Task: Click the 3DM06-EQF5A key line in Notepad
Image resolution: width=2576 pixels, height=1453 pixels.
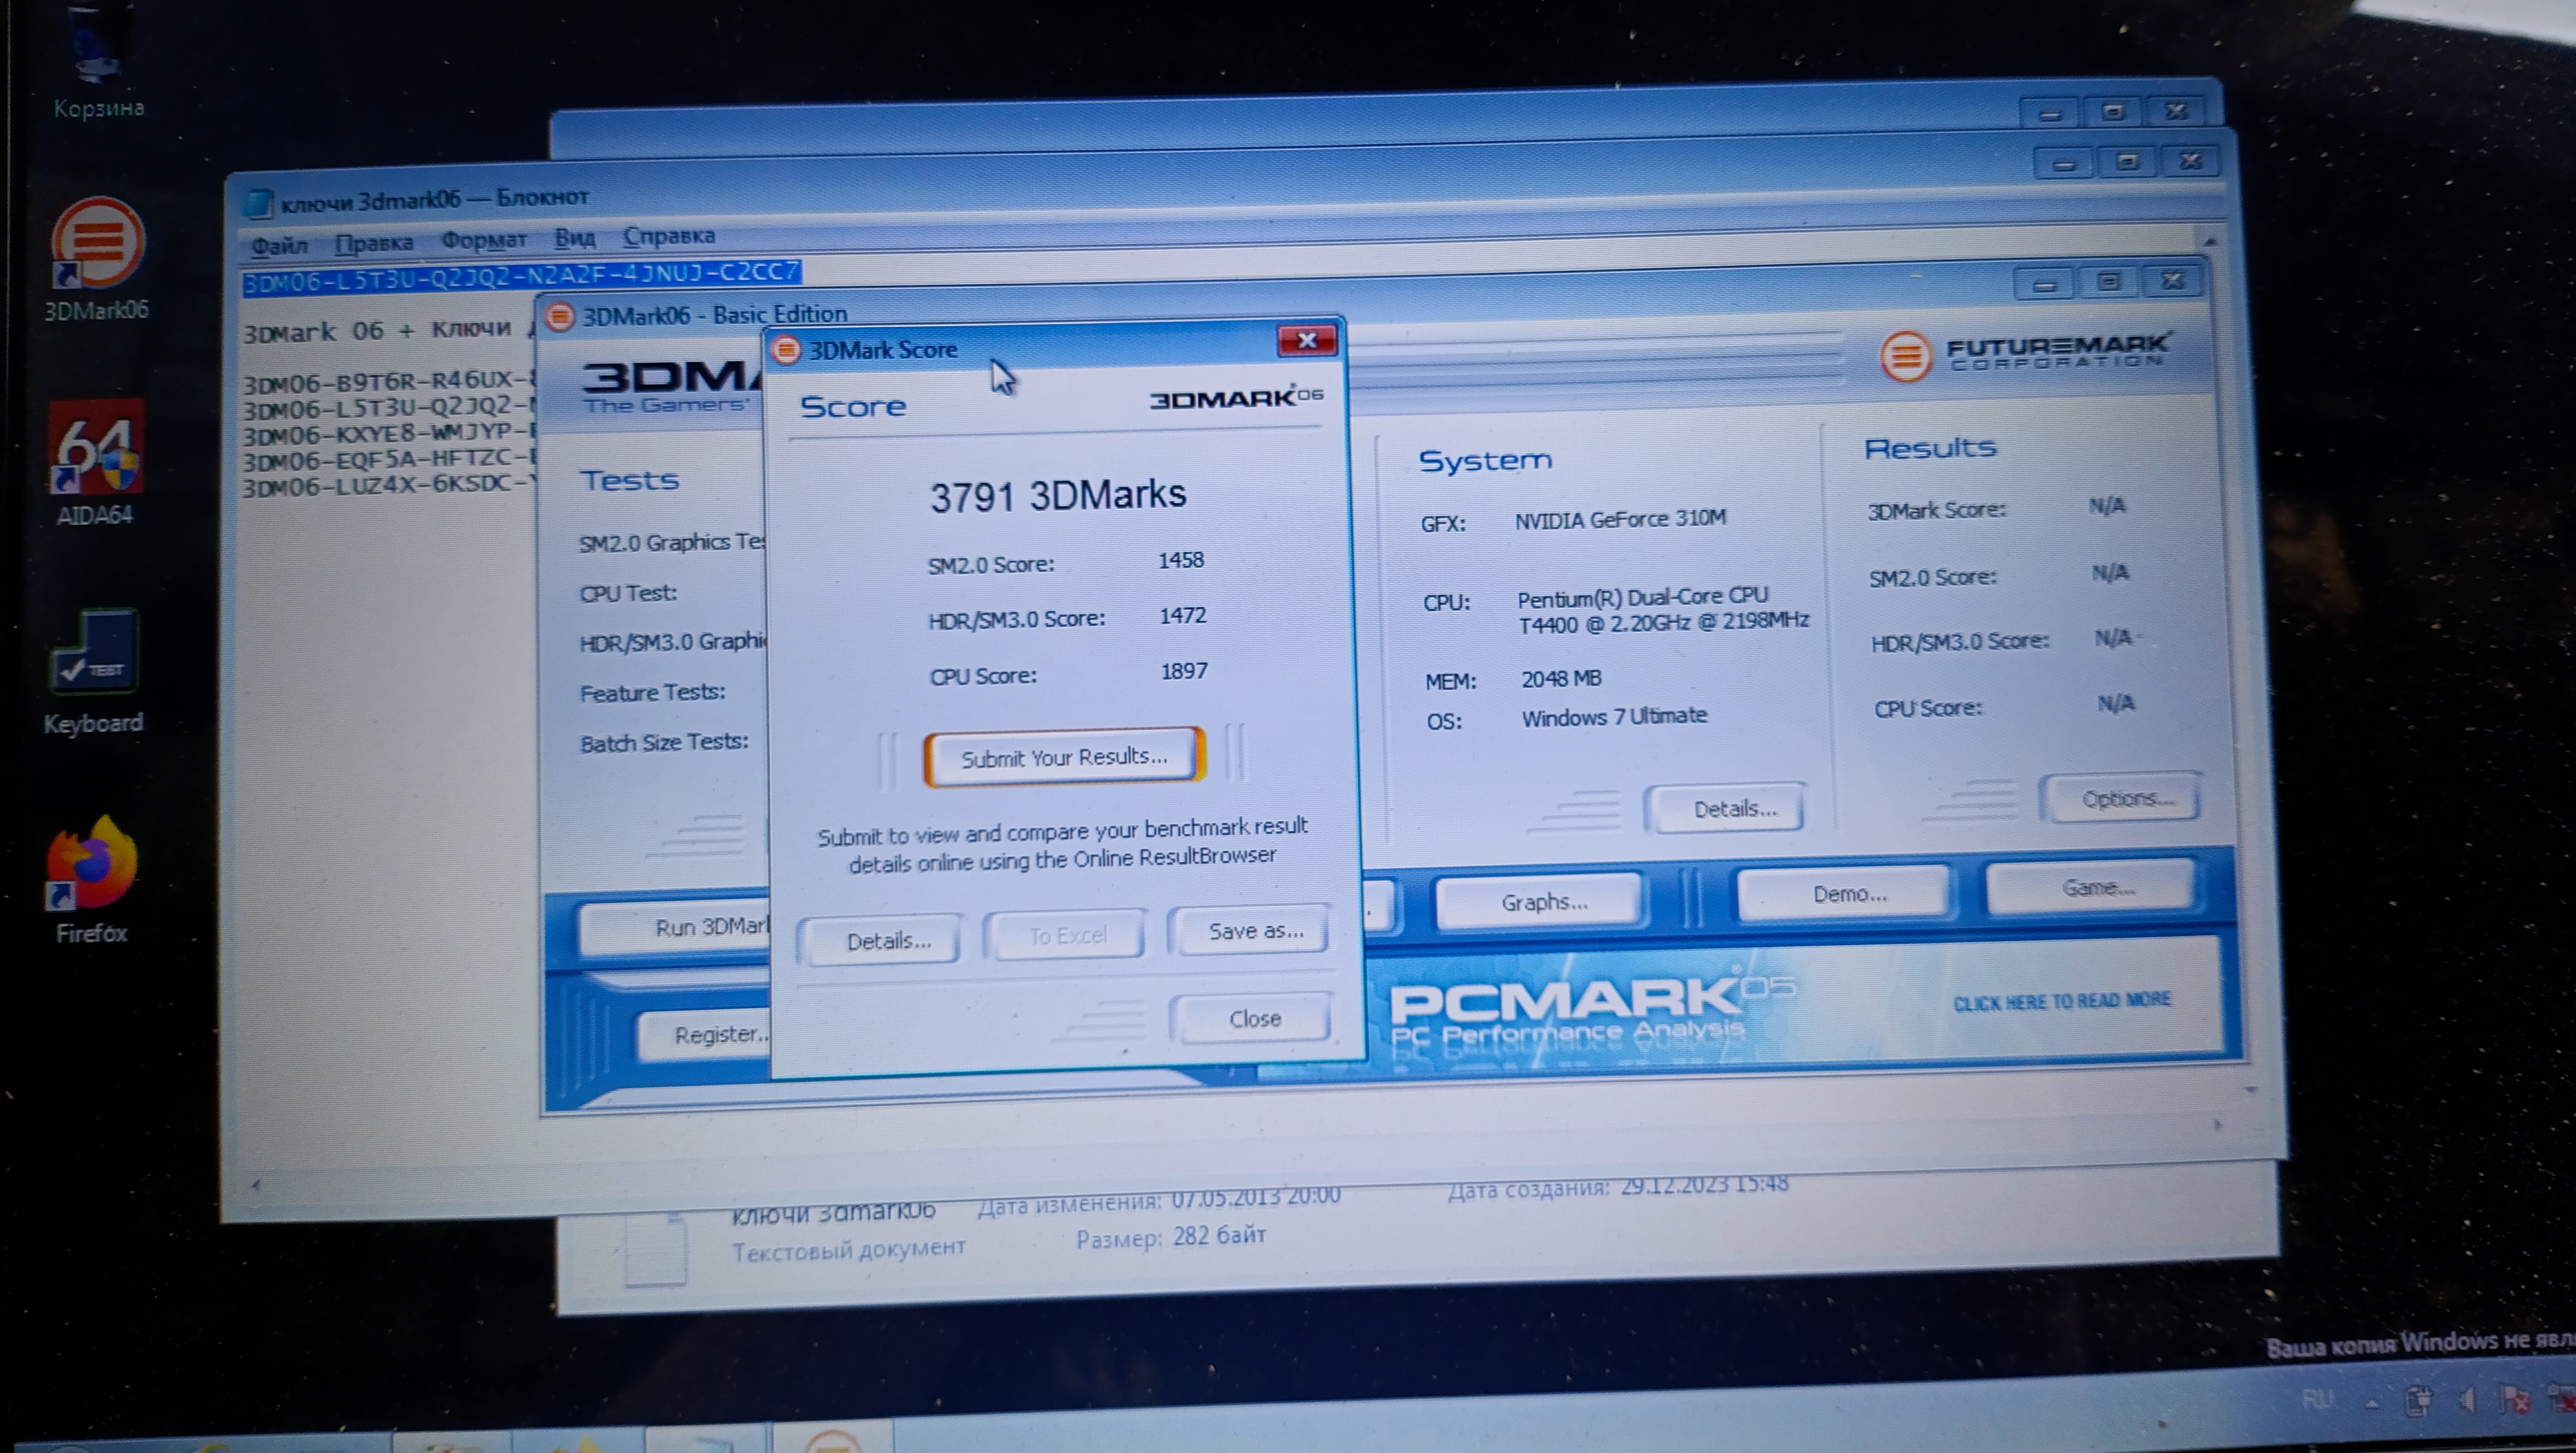Action: pos(390,460)
